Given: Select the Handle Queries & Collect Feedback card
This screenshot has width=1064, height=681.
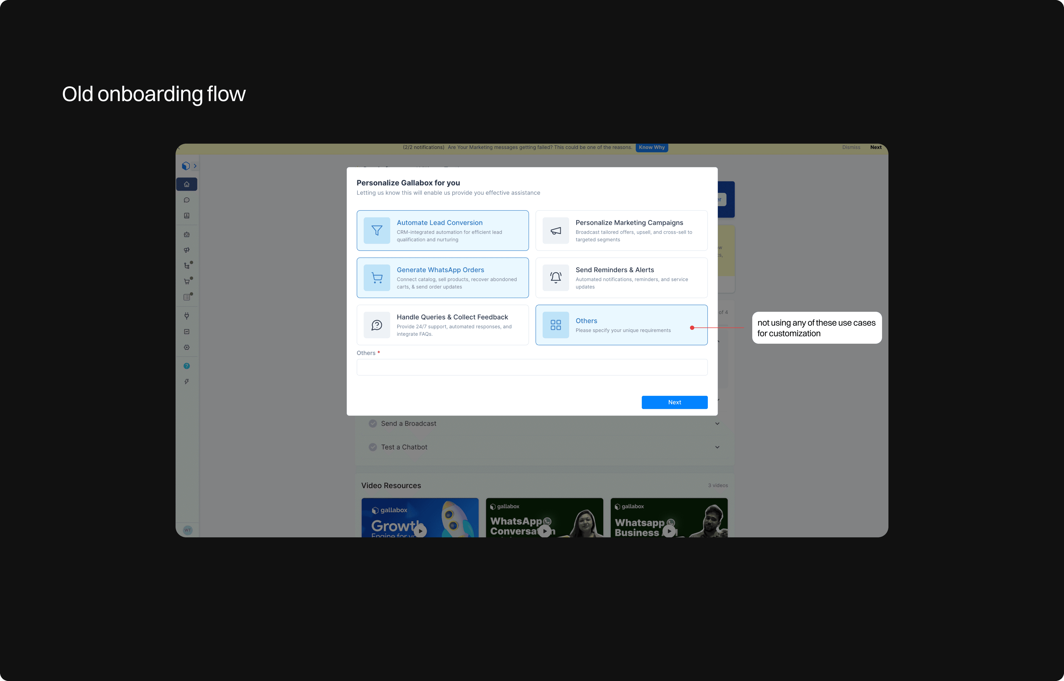Looking at the screenshot, I should pyautogui.click(x=442, y=325).
